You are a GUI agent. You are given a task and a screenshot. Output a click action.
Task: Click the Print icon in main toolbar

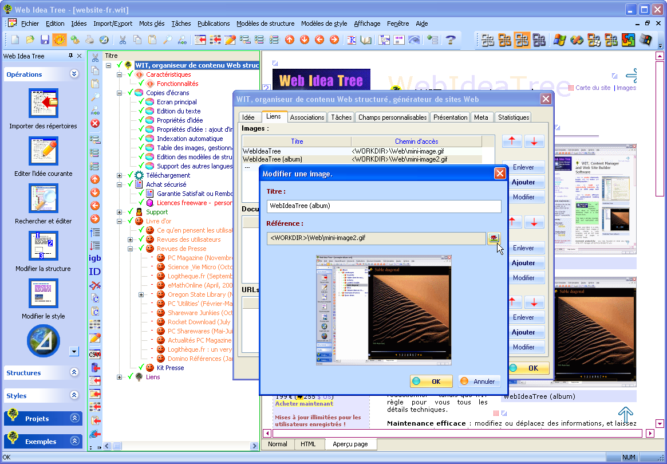pos(89,40)
